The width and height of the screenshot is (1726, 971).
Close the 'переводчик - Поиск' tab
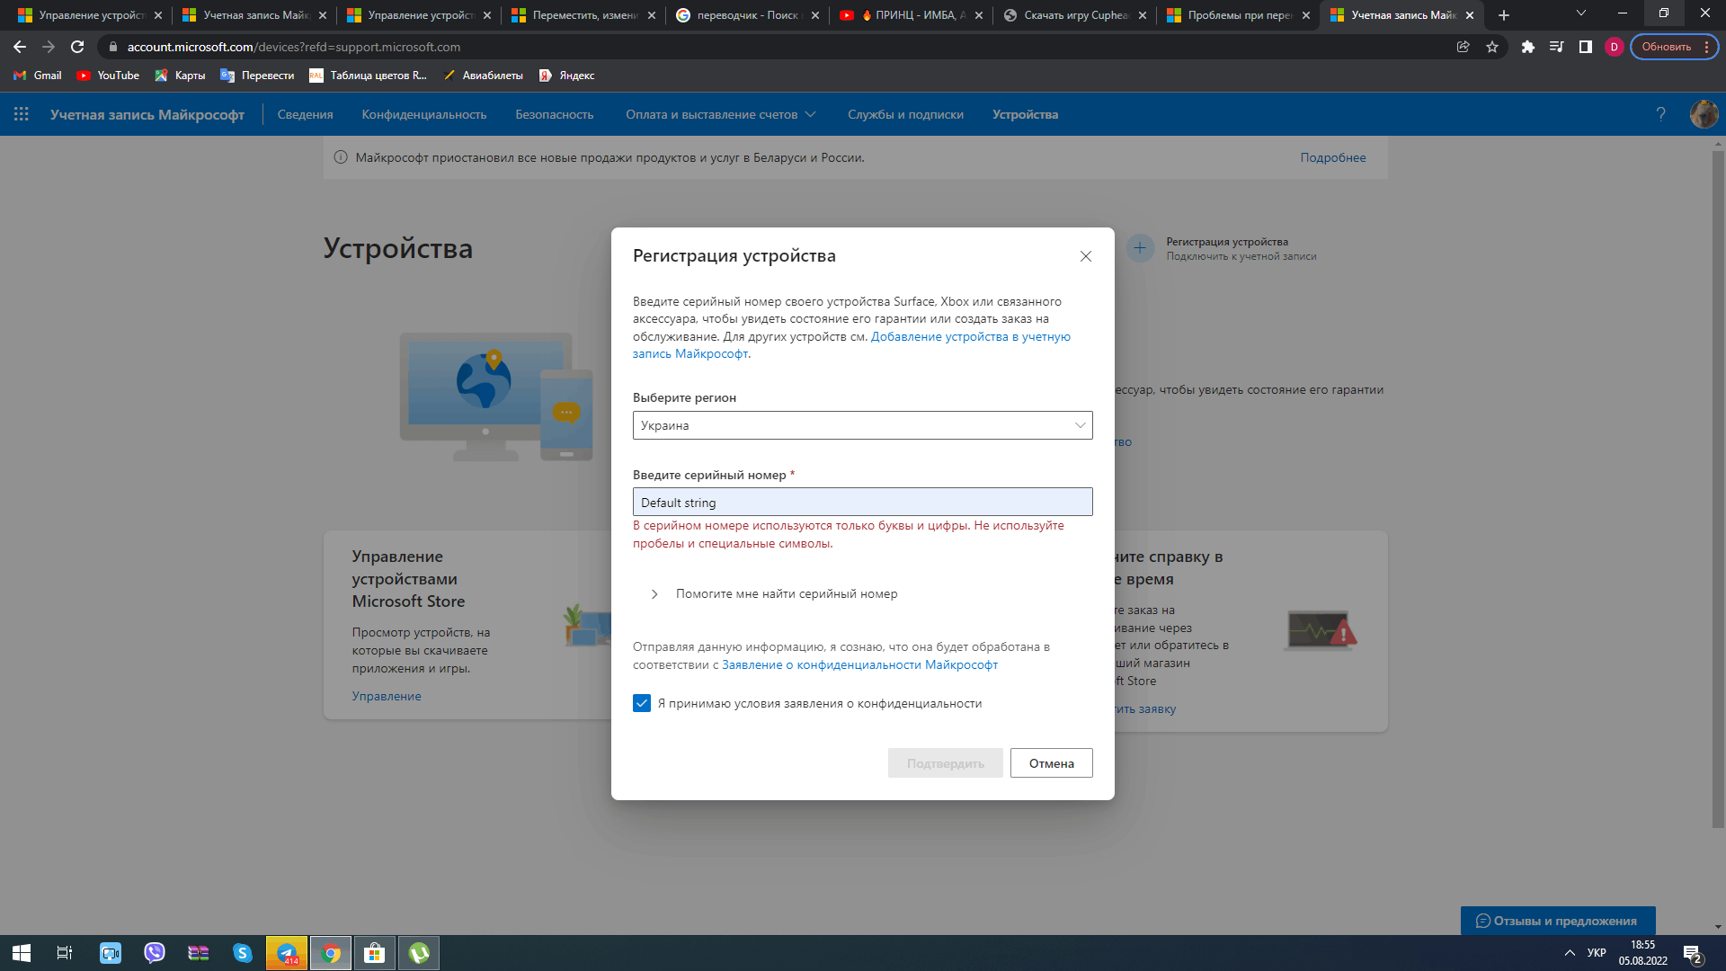815,15
